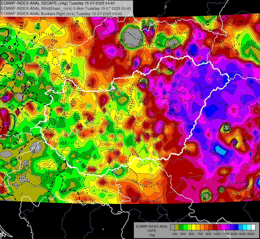The height and width of the screenshot is (239, 260).
Task: Click the pale cyan swatch before 5000
Action: 249,227
